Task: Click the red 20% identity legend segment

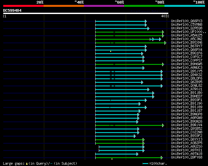Action: click(x=23, y=6)
